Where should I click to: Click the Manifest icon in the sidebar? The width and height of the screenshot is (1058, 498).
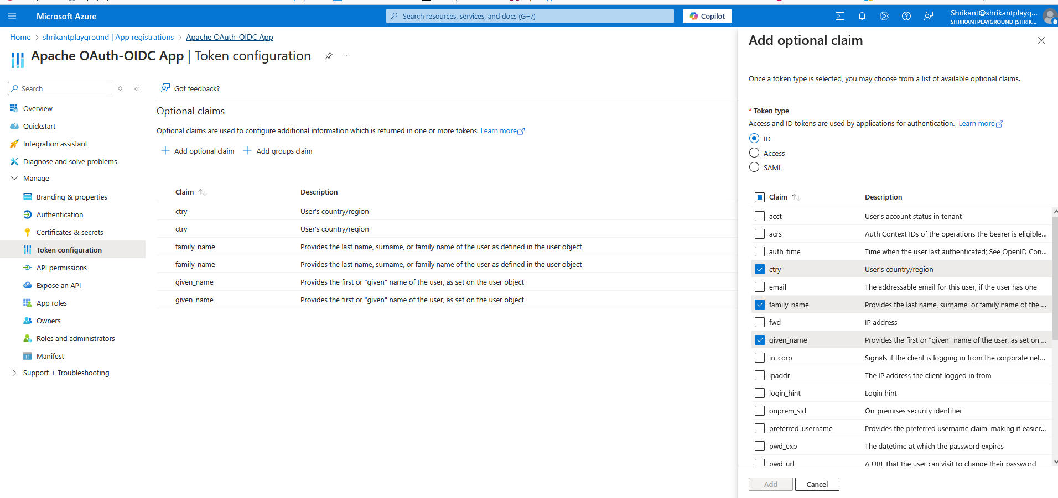[x=27, y=356]
